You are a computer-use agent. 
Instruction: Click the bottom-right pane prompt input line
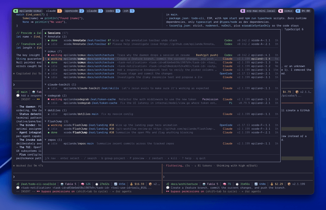coord(238,177)
